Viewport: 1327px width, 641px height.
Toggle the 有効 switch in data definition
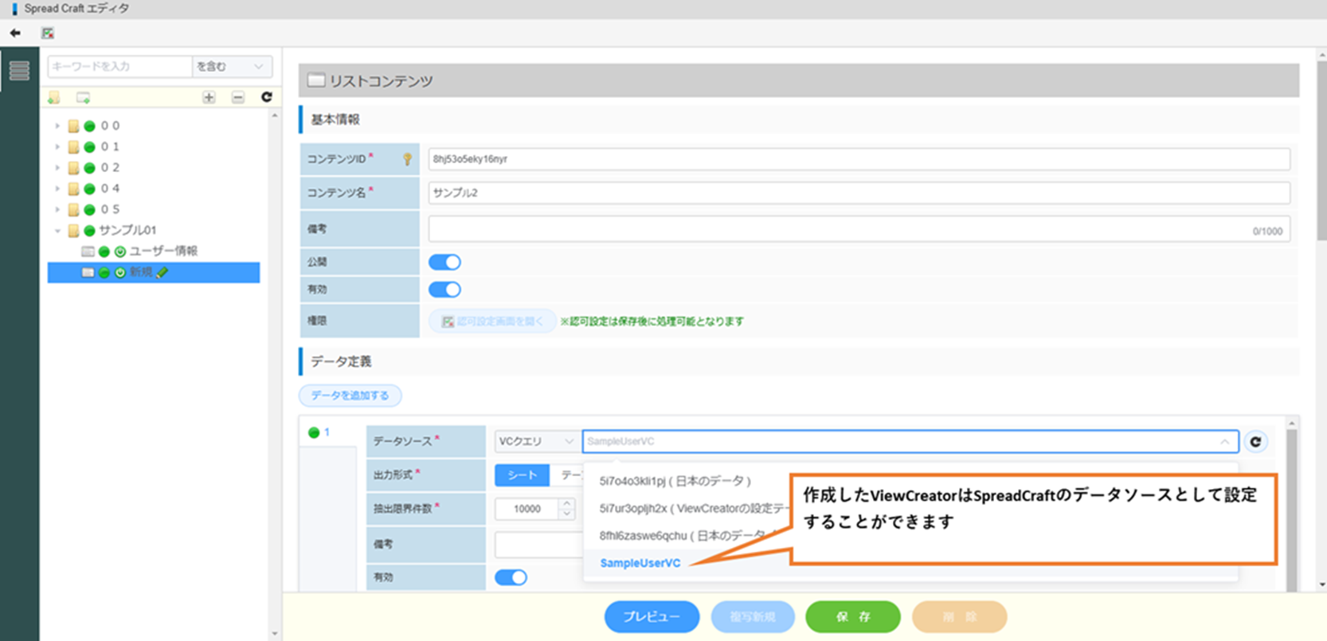[511, 577]
